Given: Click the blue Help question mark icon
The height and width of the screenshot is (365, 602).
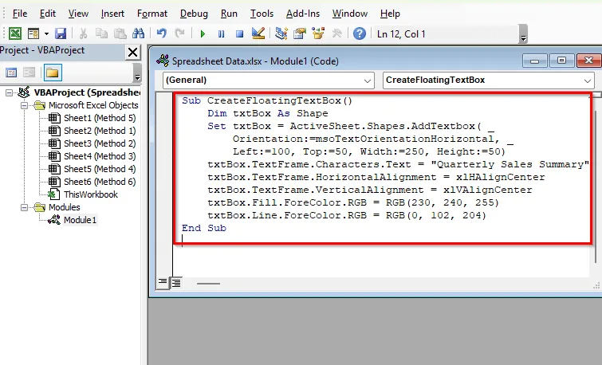Looking at the screenshot, I should point(360,33).
